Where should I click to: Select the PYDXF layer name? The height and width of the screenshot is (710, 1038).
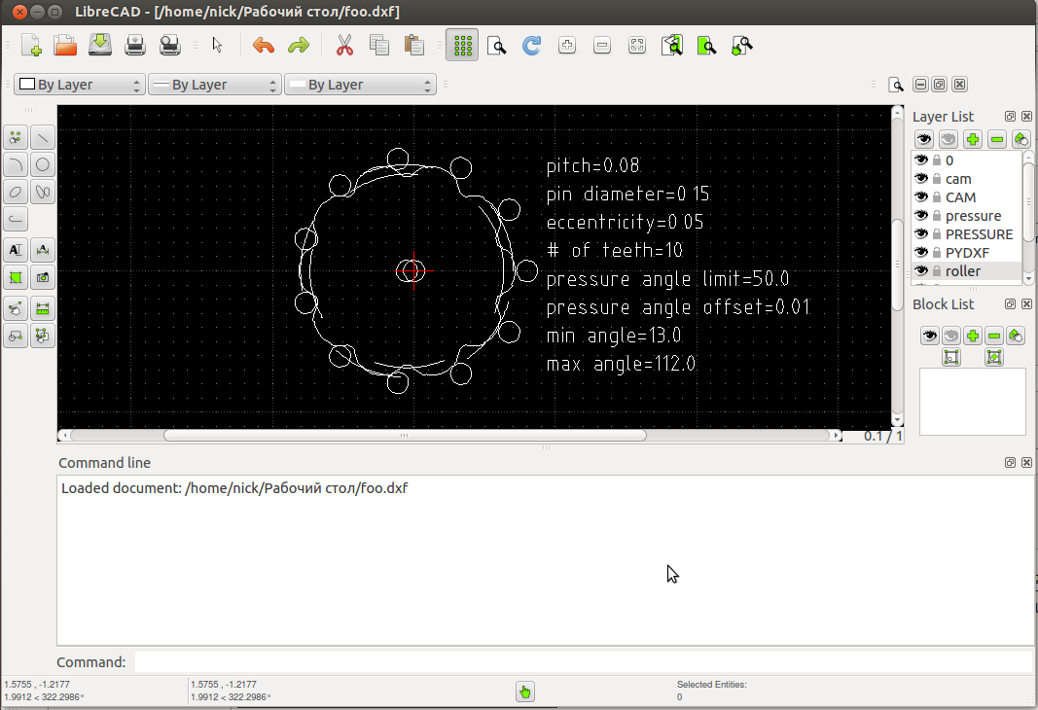(967, 253)
